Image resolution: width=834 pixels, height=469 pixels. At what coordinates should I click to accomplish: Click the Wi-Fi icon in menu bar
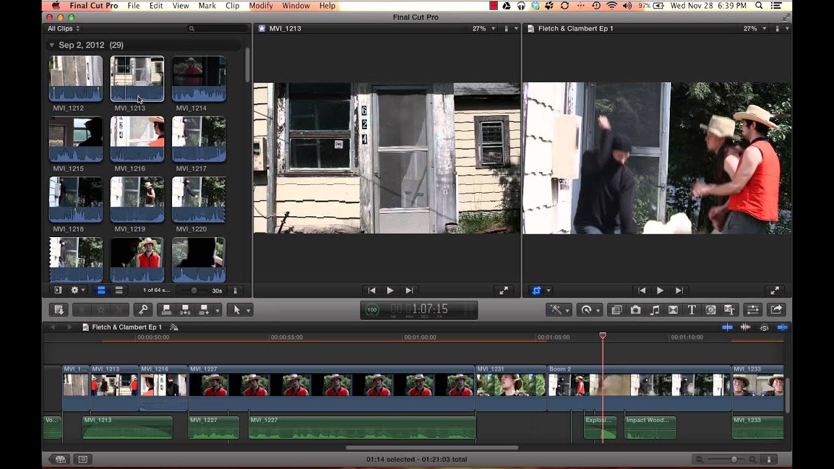(x=612, y=6)
